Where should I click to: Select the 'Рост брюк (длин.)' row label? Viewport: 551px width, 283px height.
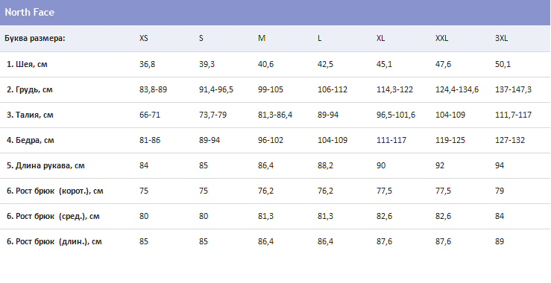coord(54,241)
